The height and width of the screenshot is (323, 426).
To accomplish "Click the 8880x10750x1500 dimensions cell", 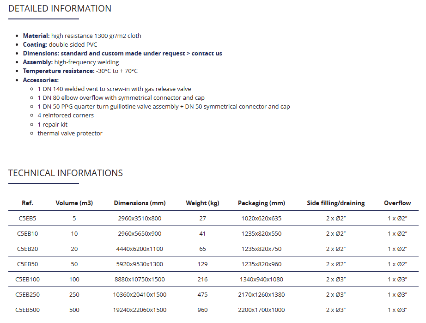I will point(140,280).
